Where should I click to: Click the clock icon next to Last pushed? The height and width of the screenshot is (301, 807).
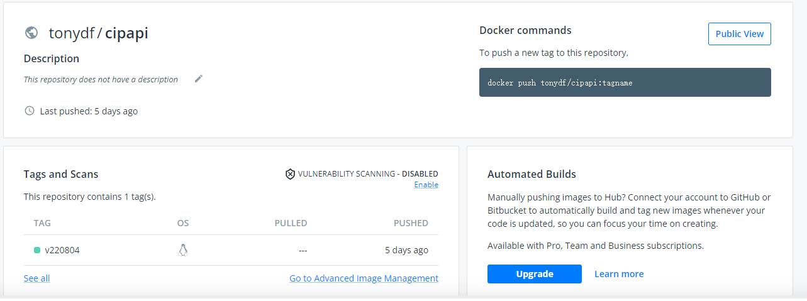[x=29, y=111]
